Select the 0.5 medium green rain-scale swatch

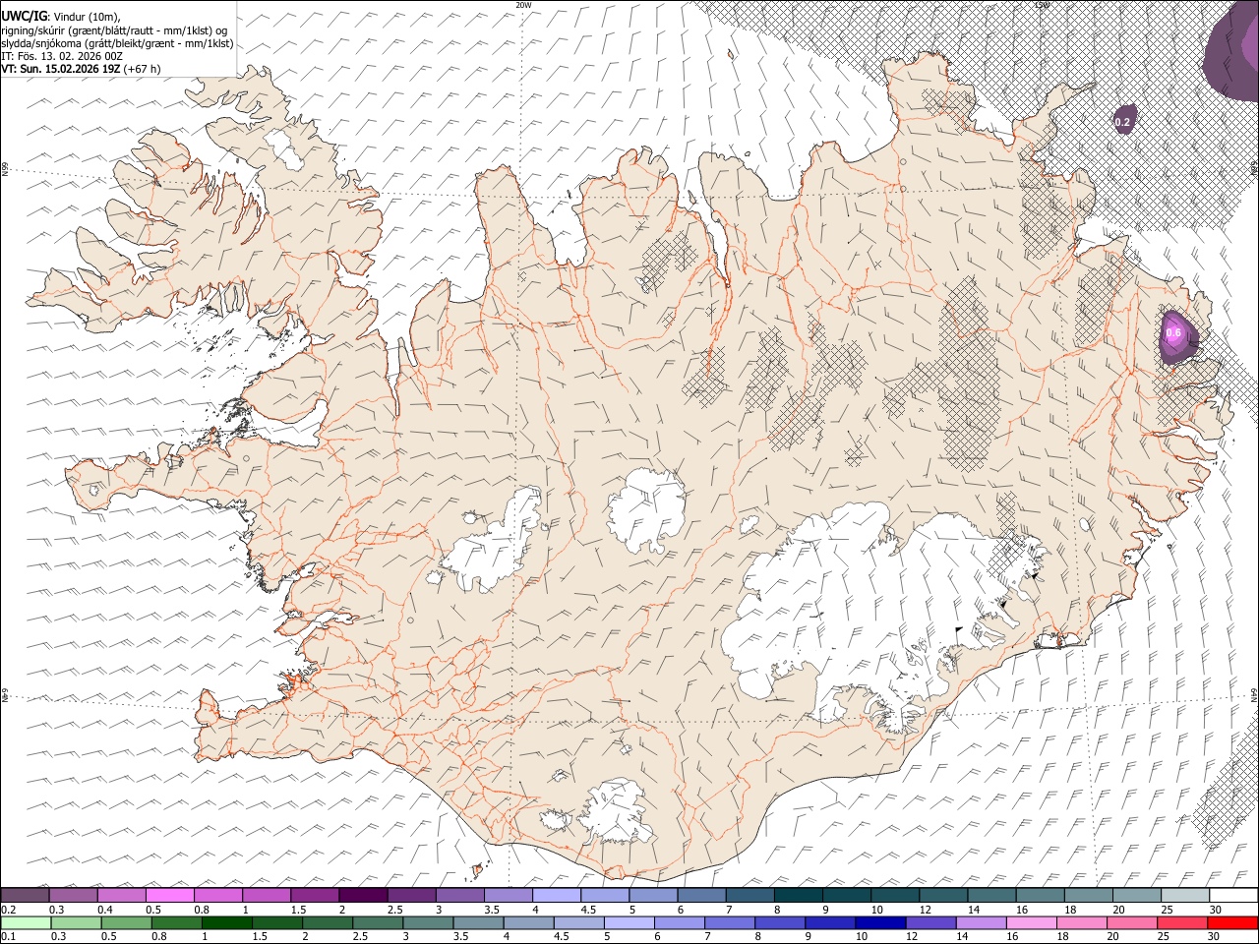(x=126, y=923)
